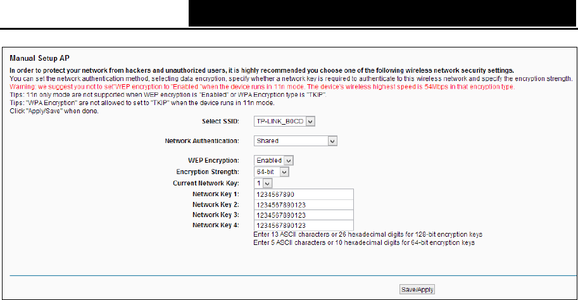Viewport: 578px width, 300px height.
Task: Focus the Network Key 3 field
Action: pos(304,215)
